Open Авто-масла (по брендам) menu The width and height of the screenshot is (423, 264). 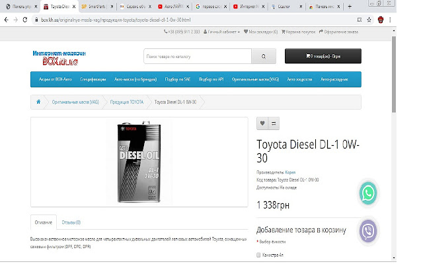coord(135,79)
